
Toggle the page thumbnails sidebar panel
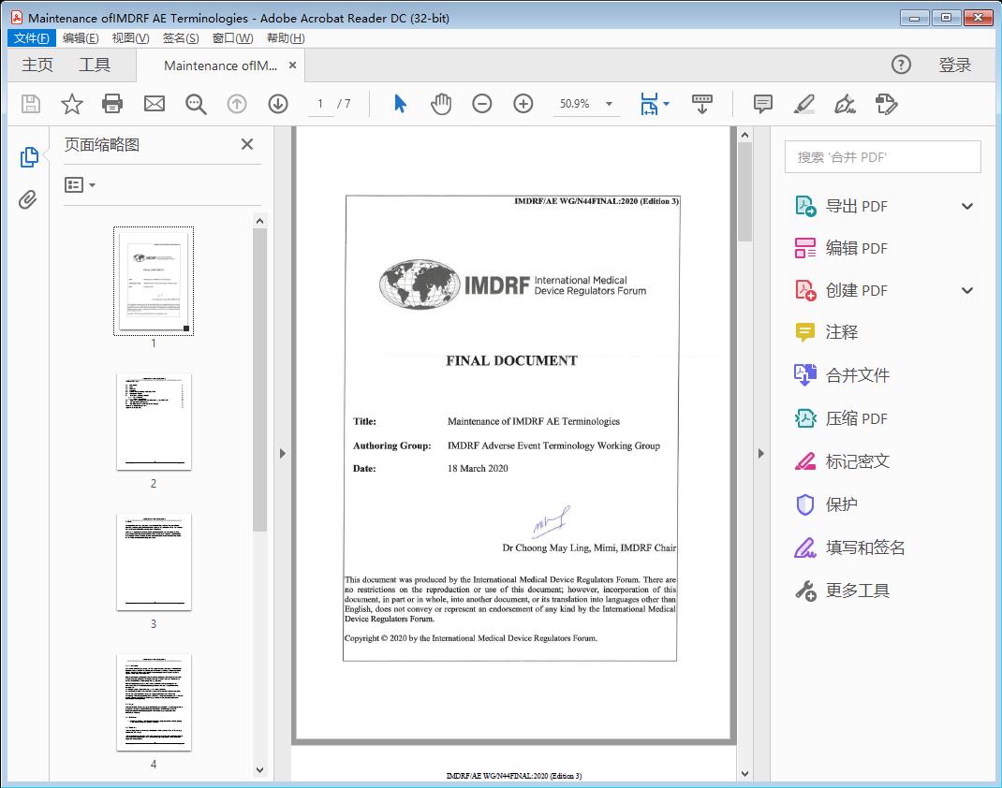pos(28,156)
